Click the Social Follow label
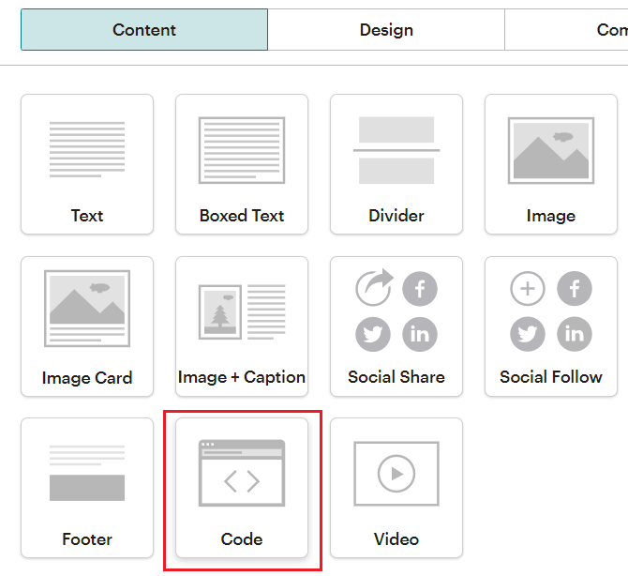Screen dimensions: 628x576 (550, 377)
